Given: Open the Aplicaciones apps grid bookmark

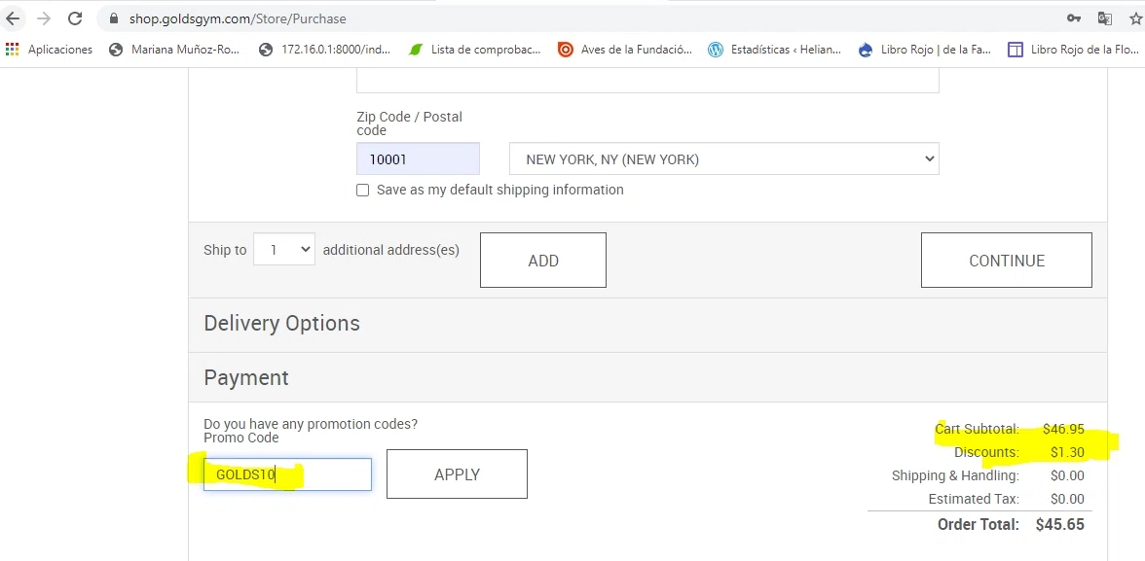Looking at the screenshot, I should pyautogui.click(x=49, y=50).
